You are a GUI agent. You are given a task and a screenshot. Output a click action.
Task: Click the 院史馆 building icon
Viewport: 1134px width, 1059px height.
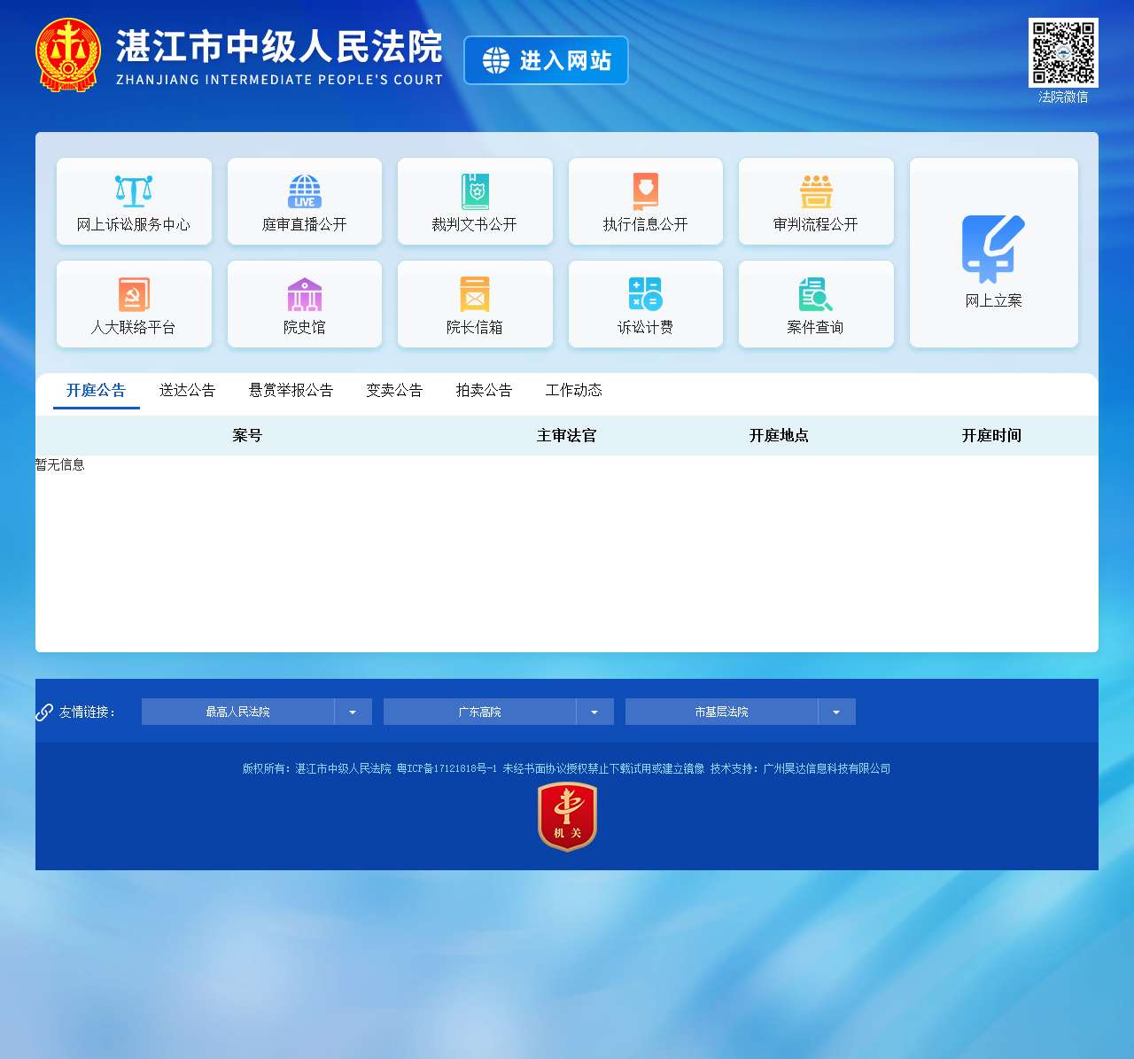click(x=304, y=294)
